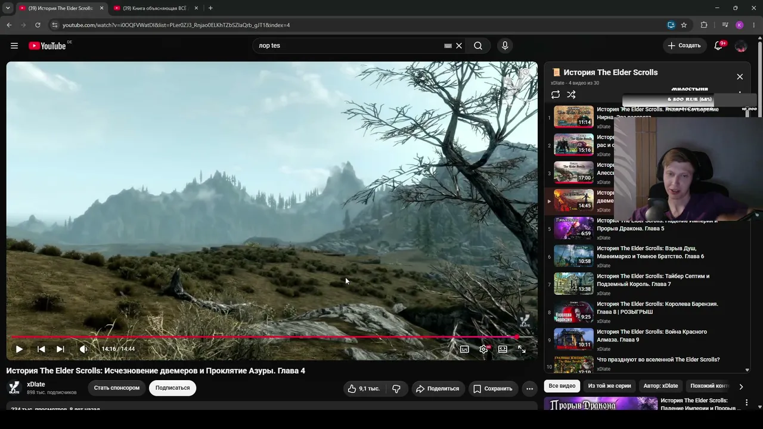763x429 pixels.
Task: Play playlist video 2 thumbnail, 15:16
Action: click(x=574, y=145)
